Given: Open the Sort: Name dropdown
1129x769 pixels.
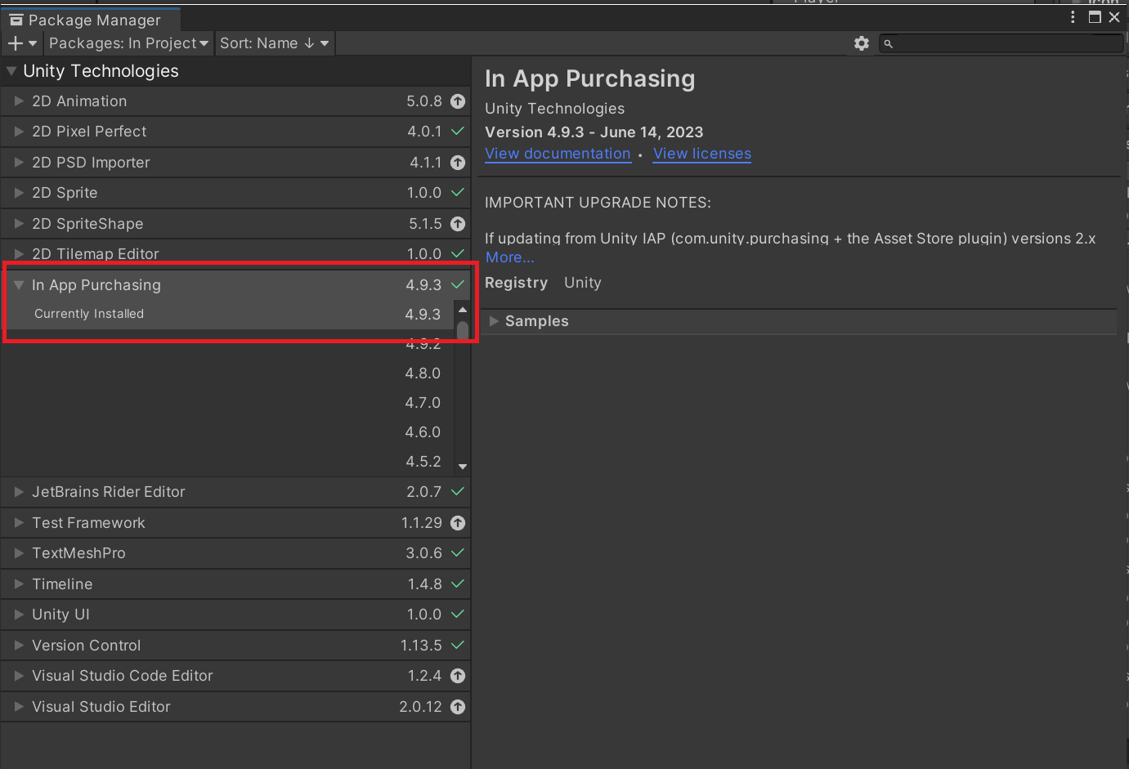Looking at the screenshot, I should [275, 43].
